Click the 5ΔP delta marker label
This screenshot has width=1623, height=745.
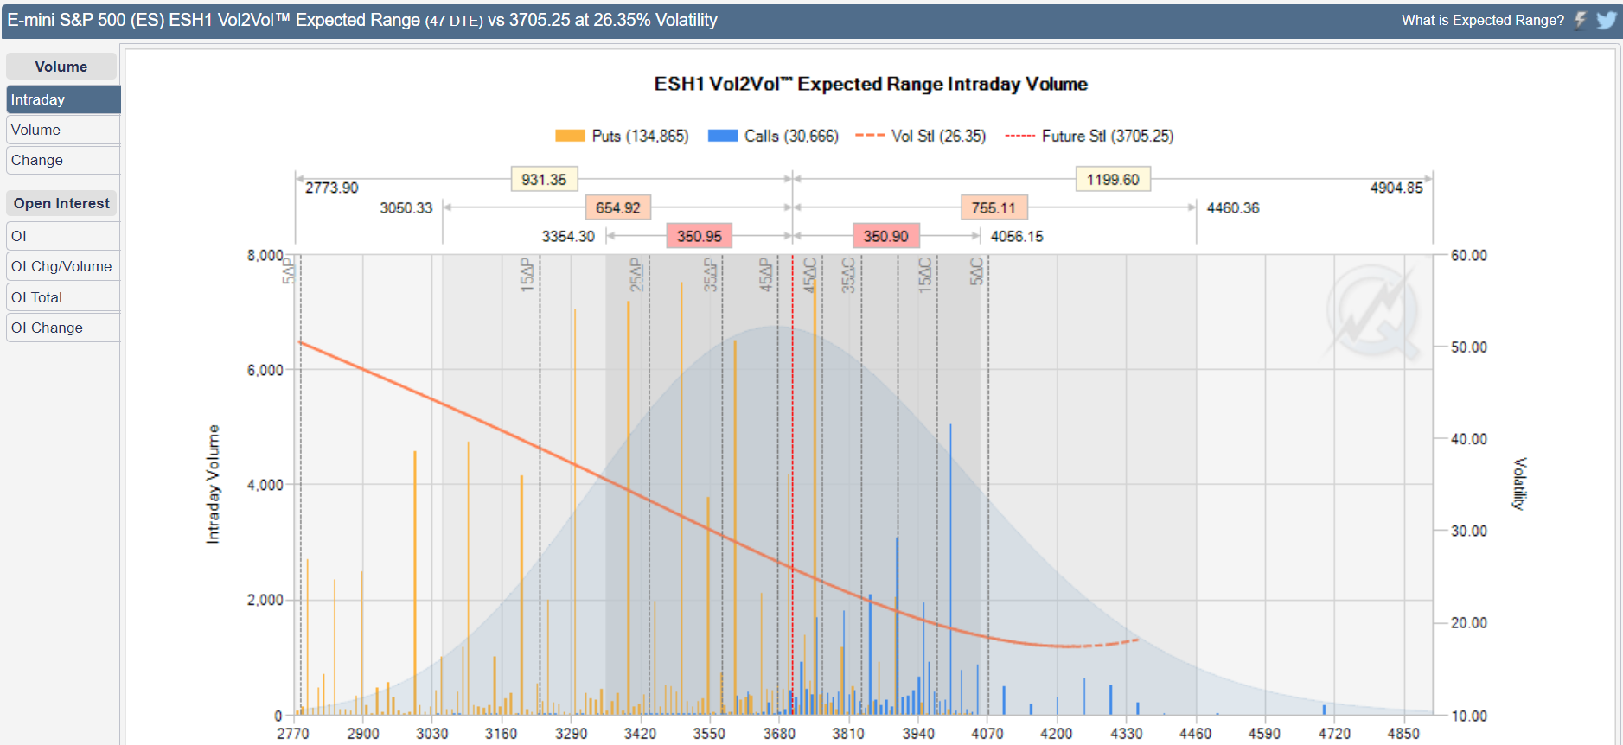coord(289,270)
